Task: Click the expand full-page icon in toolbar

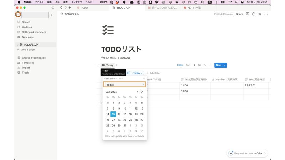Action: pyautogui.click(x=205, y=65)
